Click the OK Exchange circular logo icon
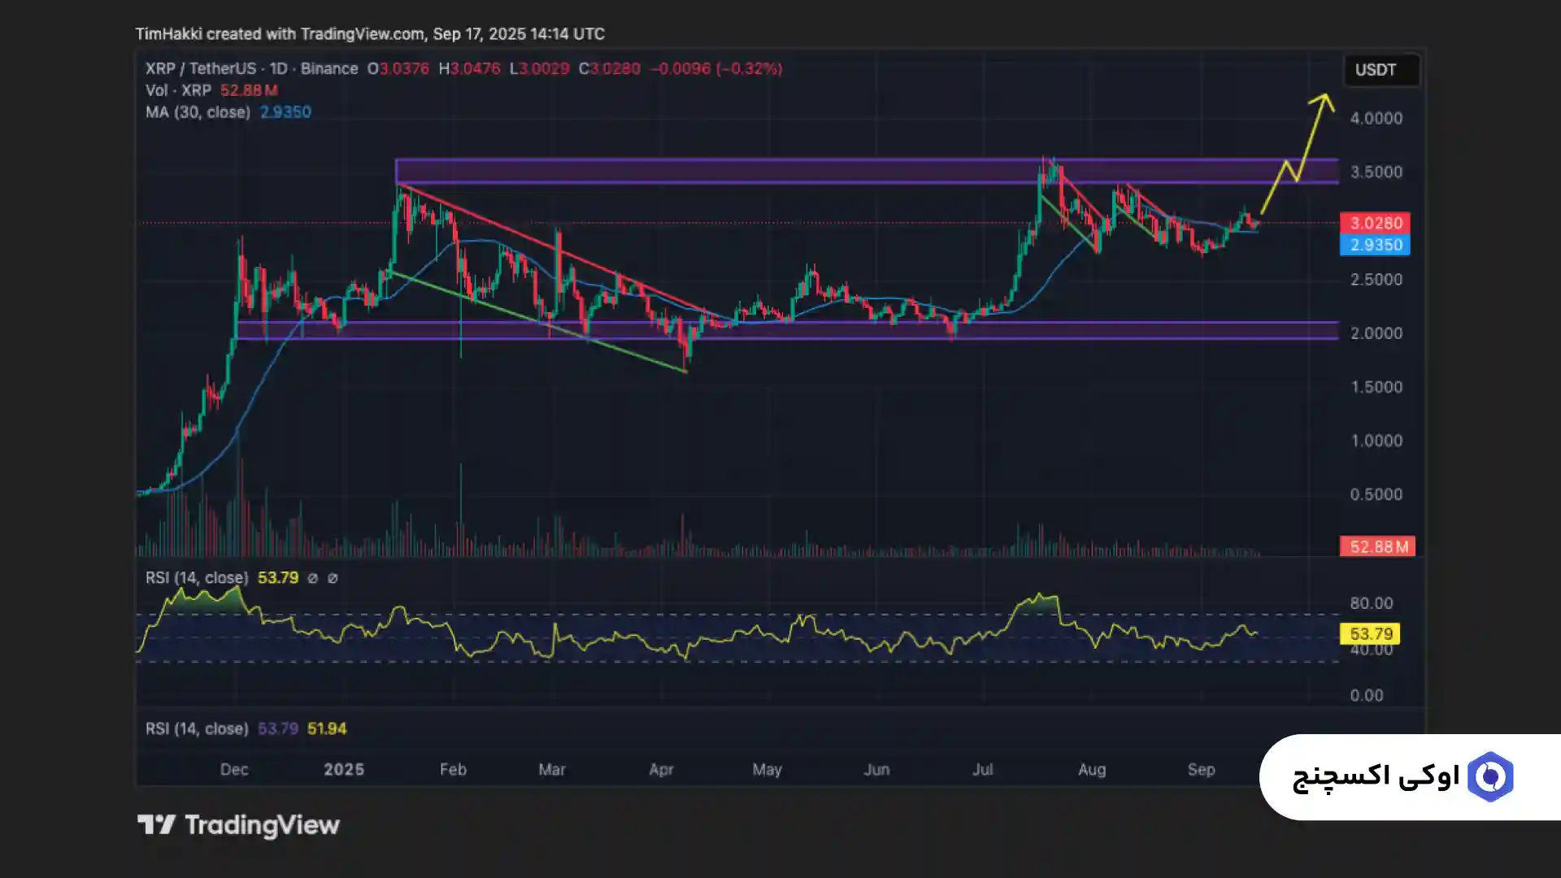The height and width of the screenshot is (878, 1561). click(1490, 777)
